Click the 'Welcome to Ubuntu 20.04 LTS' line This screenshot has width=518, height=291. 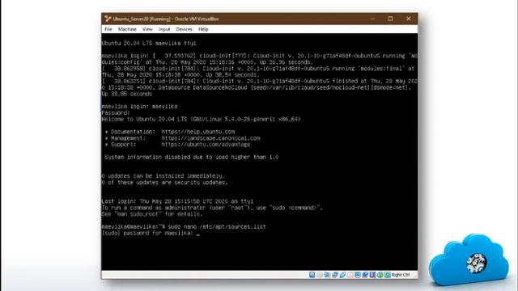point(202,119)
